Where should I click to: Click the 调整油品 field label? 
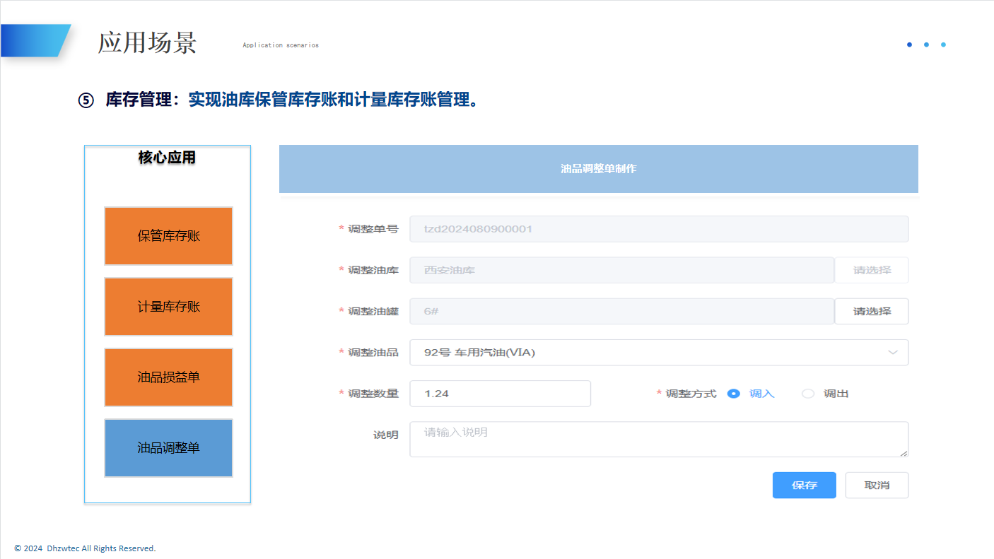coord(373,352)
